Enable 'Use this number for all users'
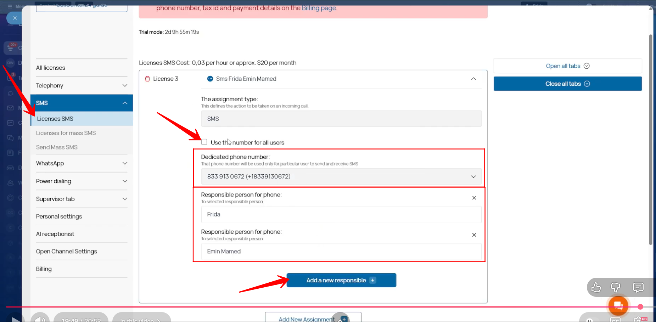Viewport: 656px width, 322px height. (204, 142)
